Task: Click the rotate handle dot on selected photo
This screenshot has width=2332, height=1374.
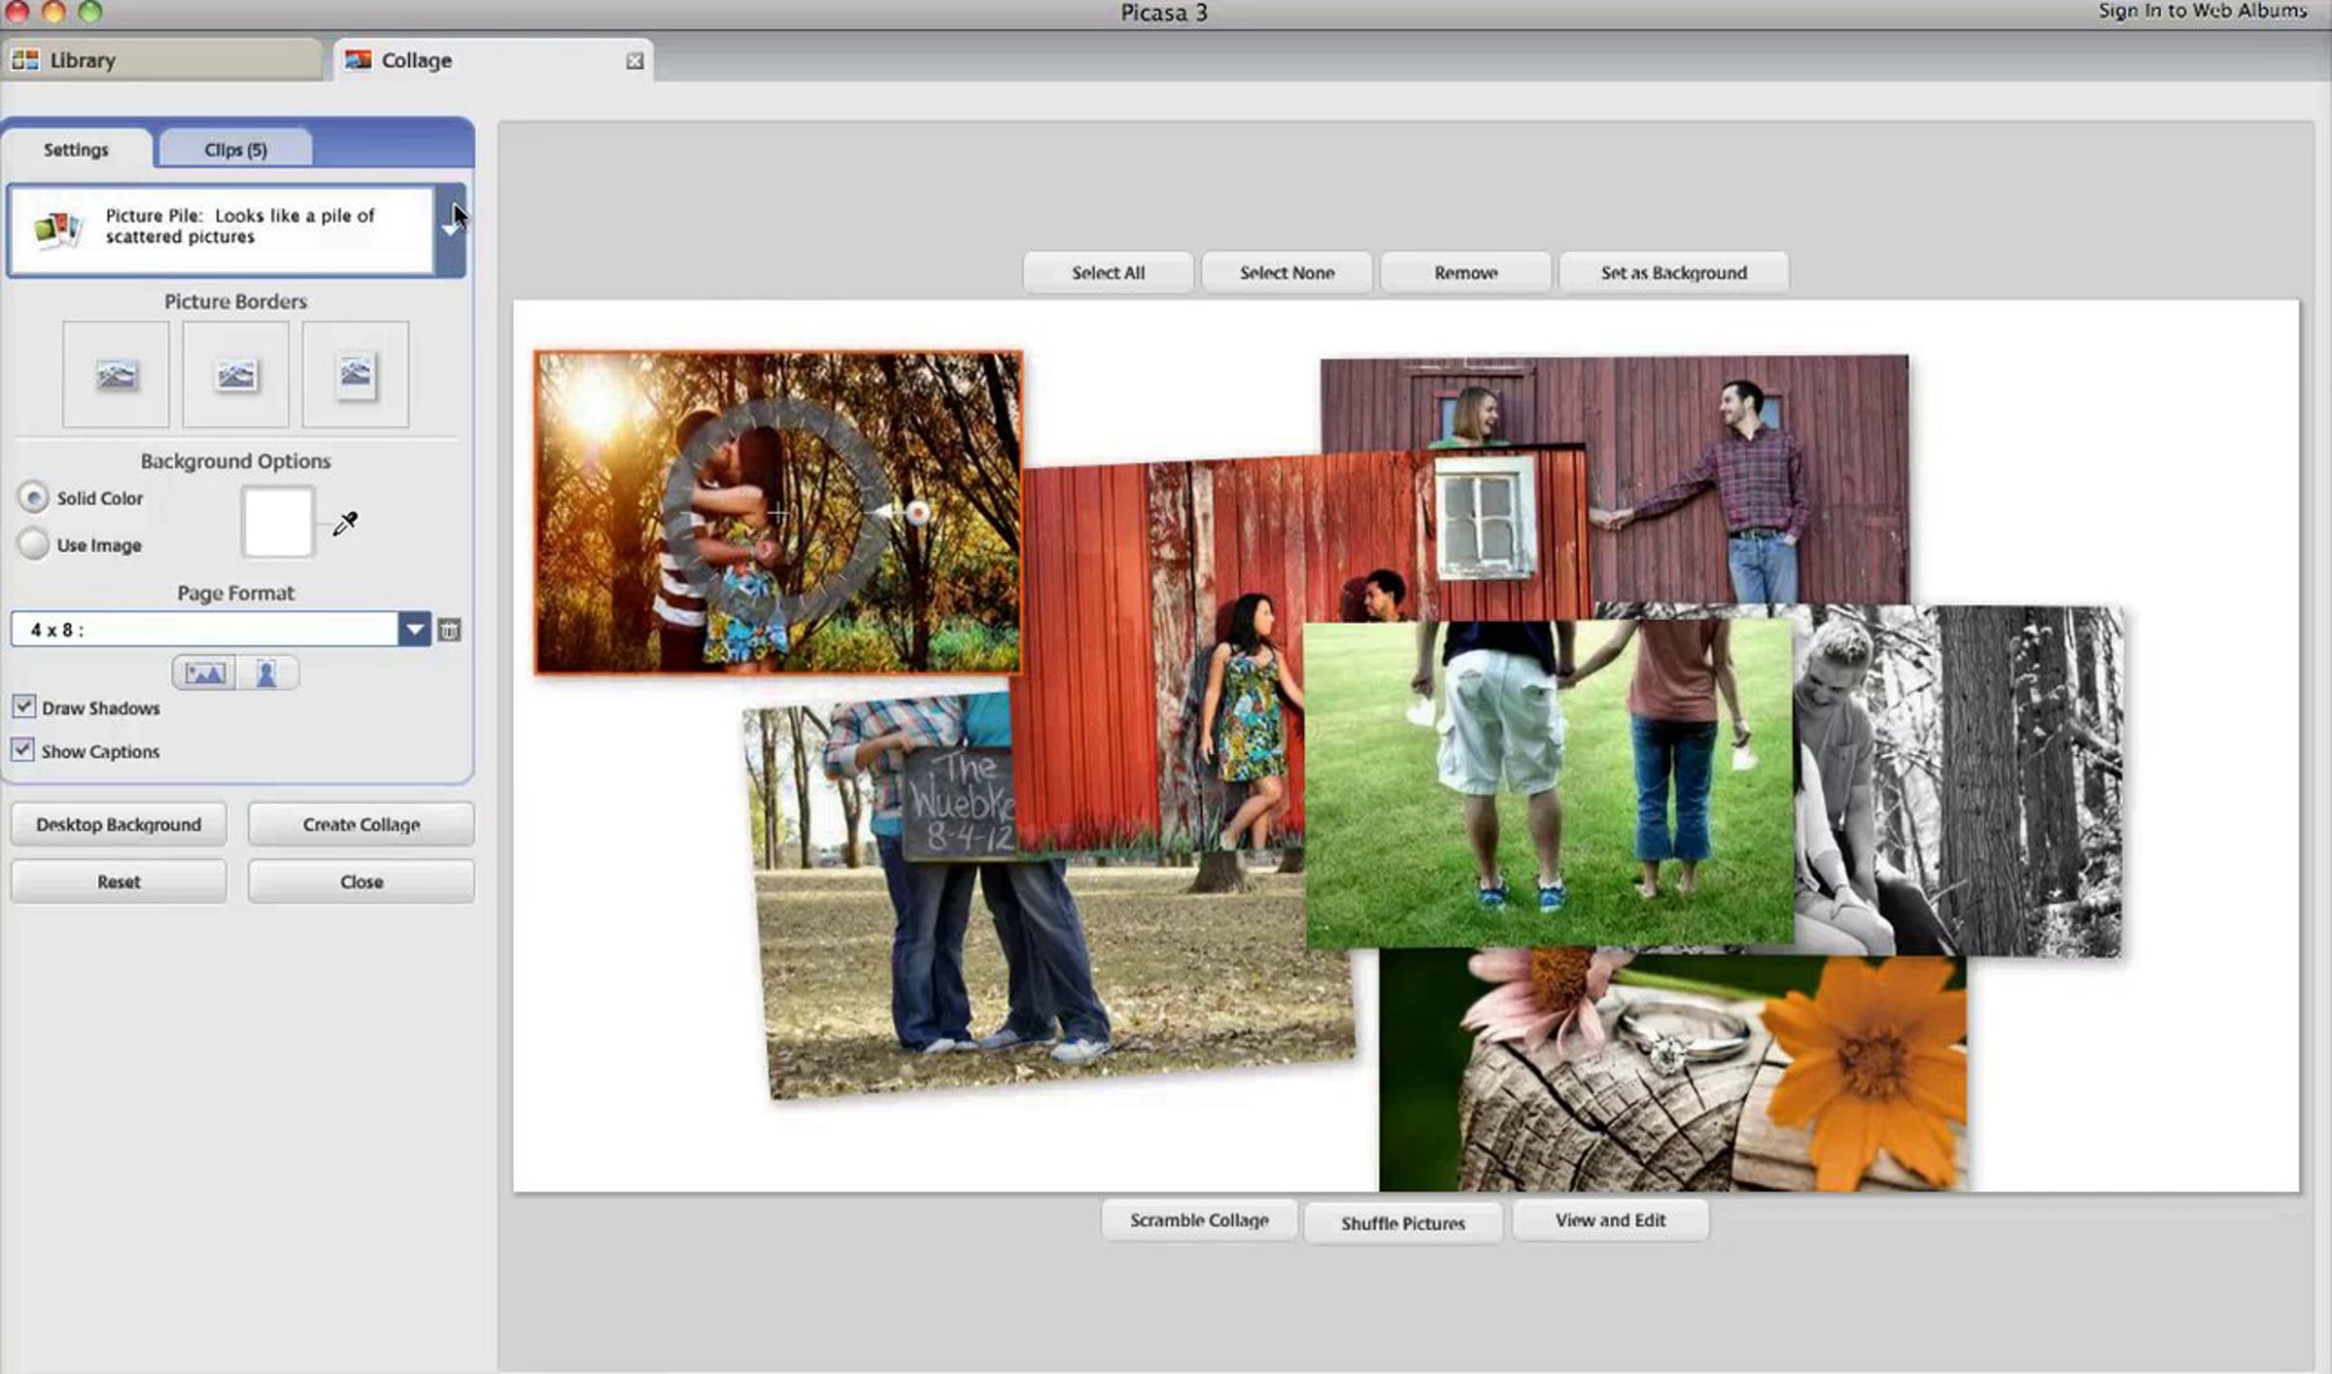Action: click(917, 512)
